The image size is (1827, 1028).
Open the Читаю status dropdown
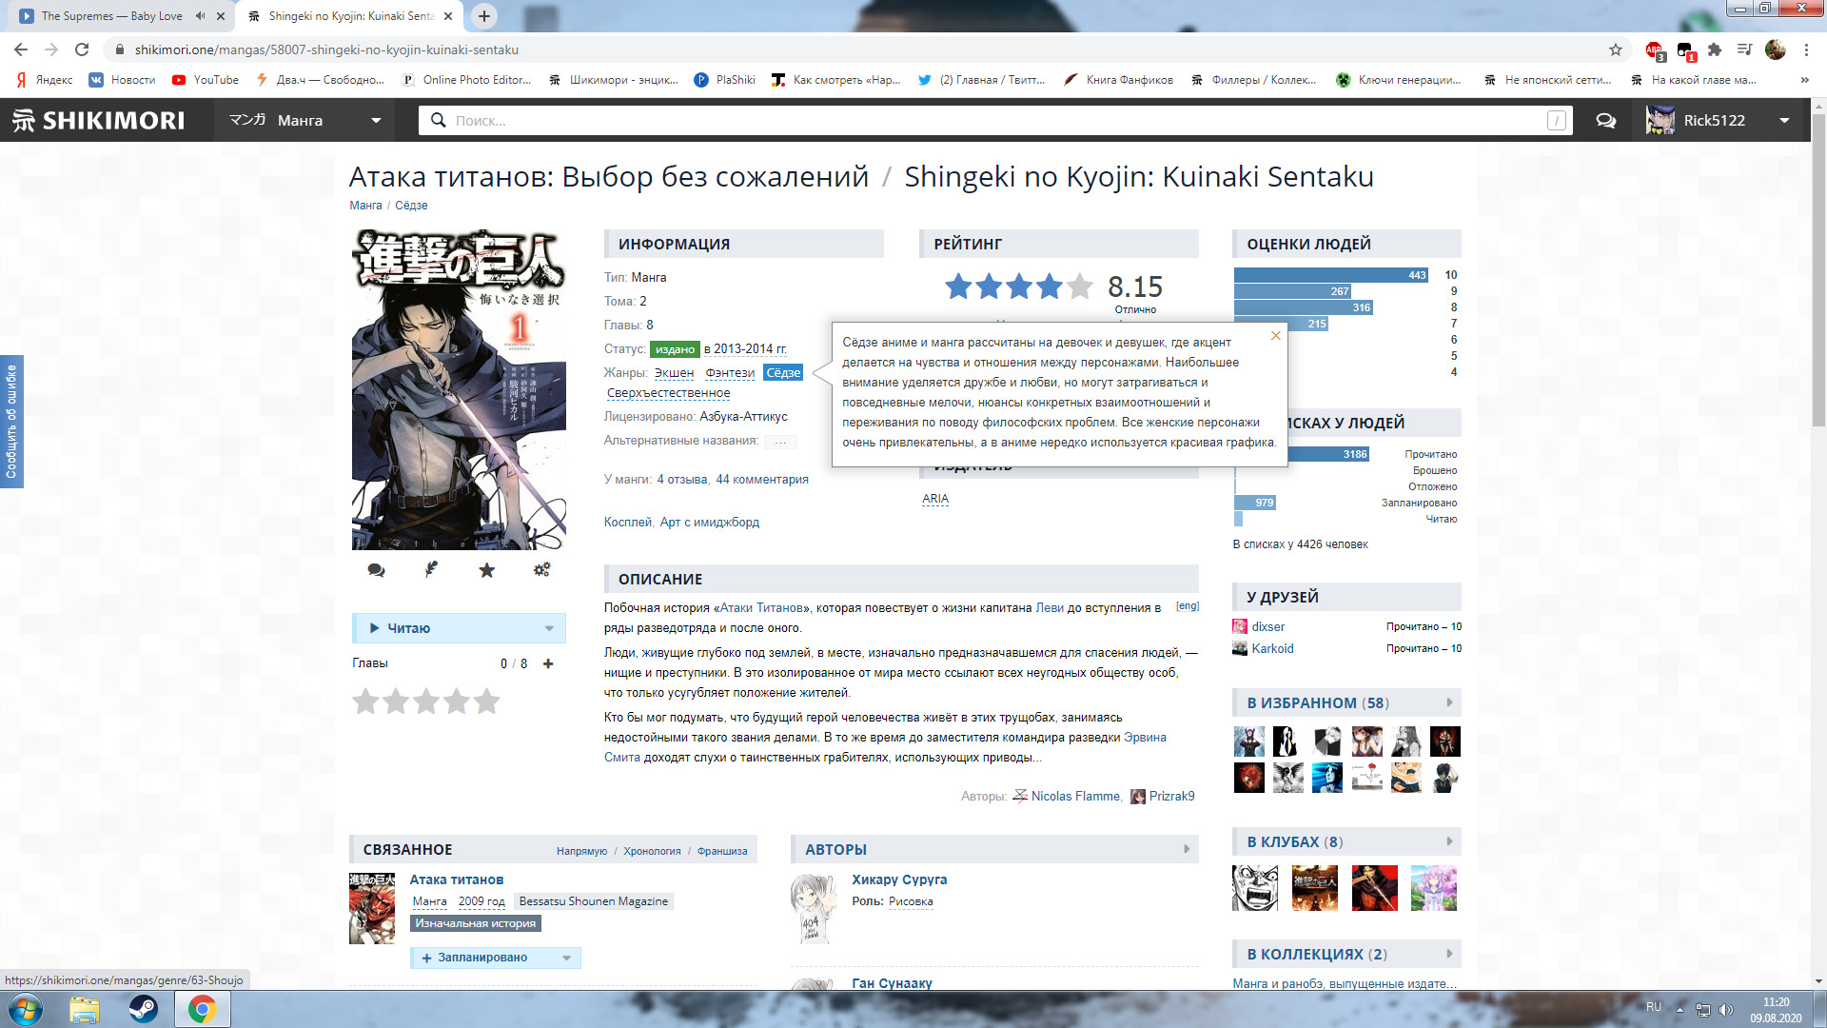pyautogui.click(x=549, y=628)
